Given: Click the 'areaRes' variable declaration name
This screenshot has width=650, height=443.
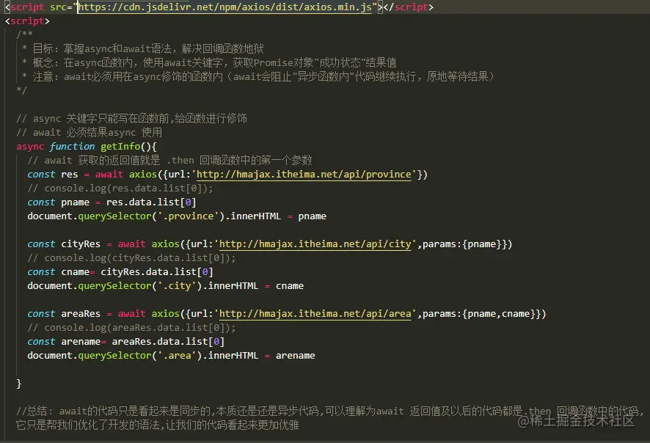Looking at the screenshot, I should click(x=81, y=314).
